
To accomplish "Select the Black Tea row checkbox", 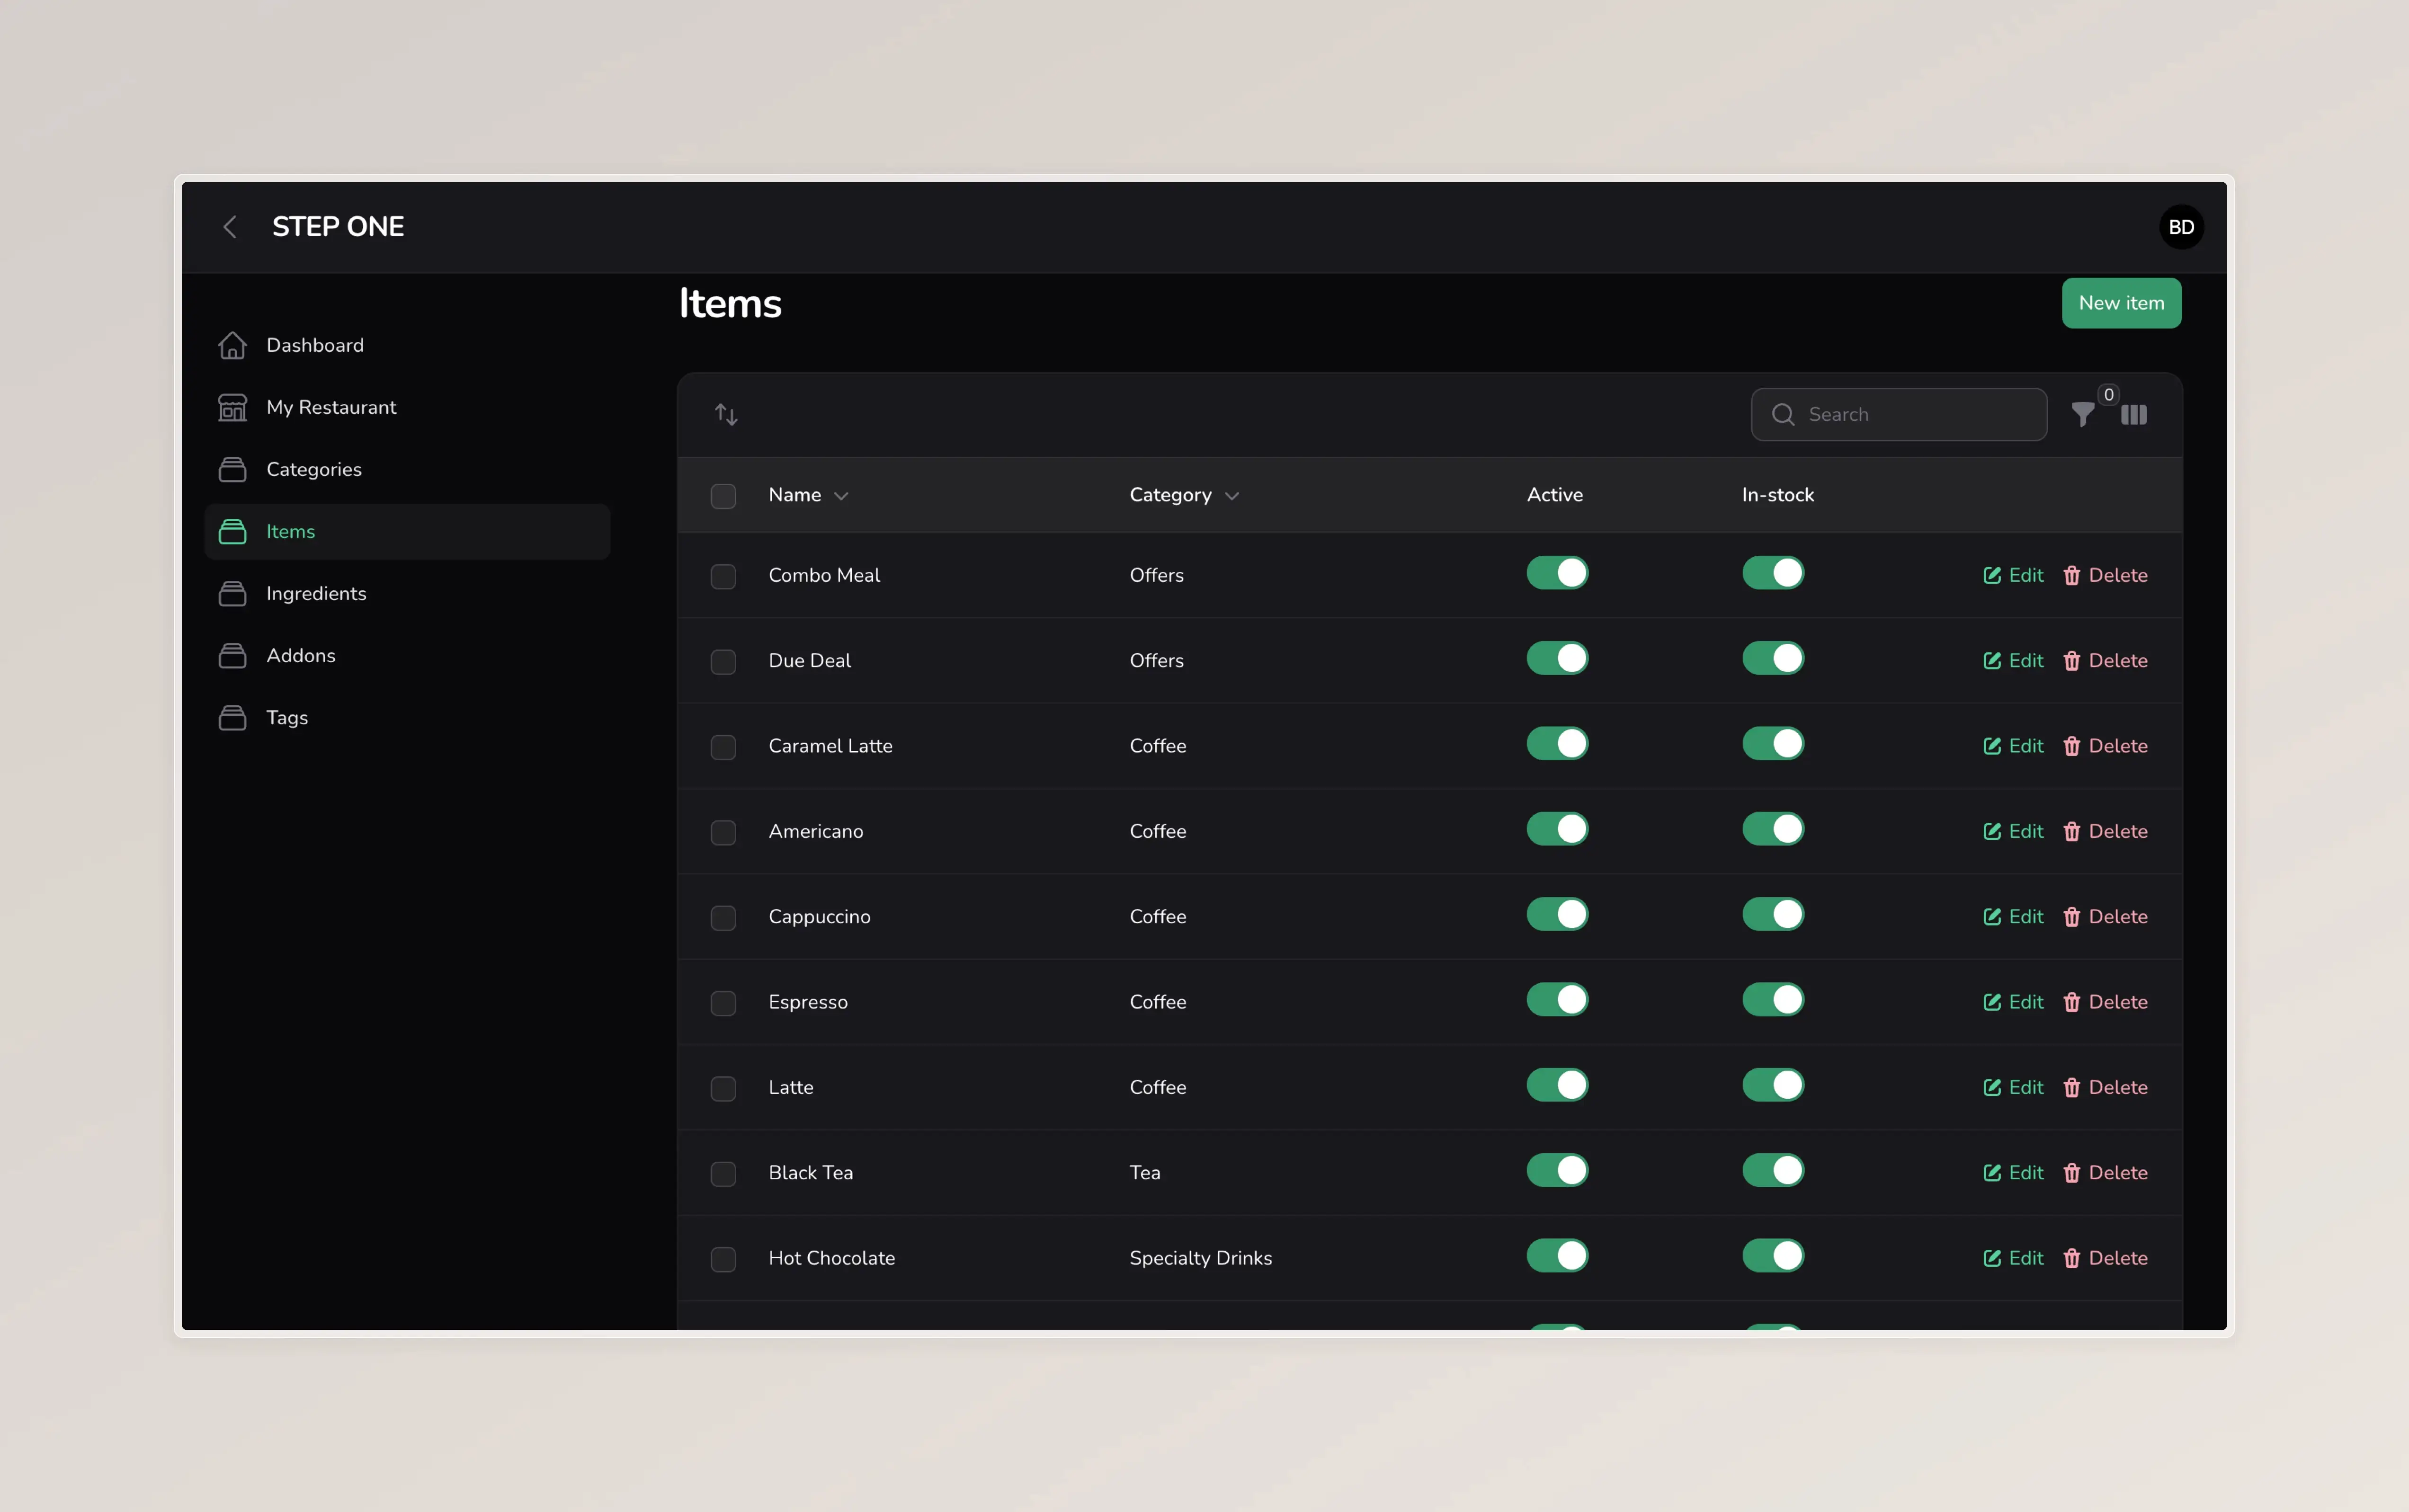I will tap(723, 1173).
